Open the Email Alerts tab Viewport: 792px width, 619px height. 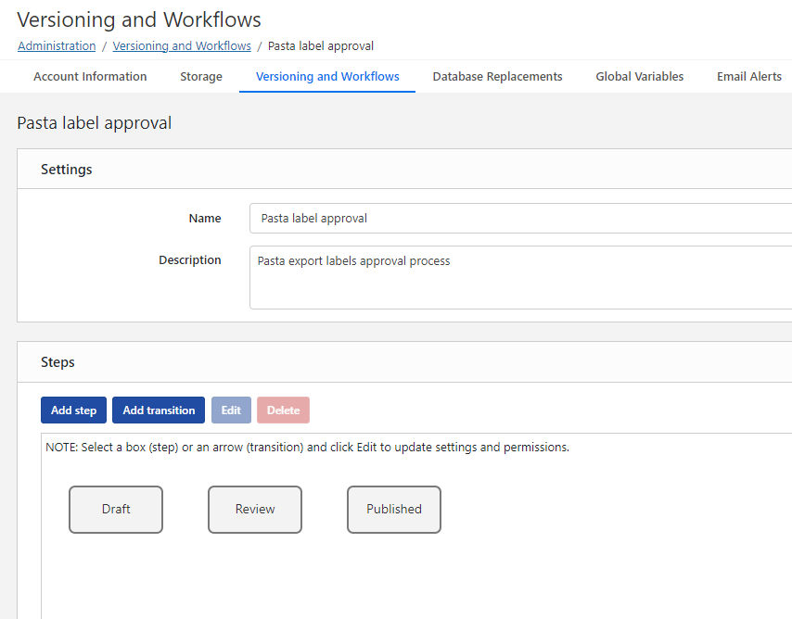tap(748, 76)
